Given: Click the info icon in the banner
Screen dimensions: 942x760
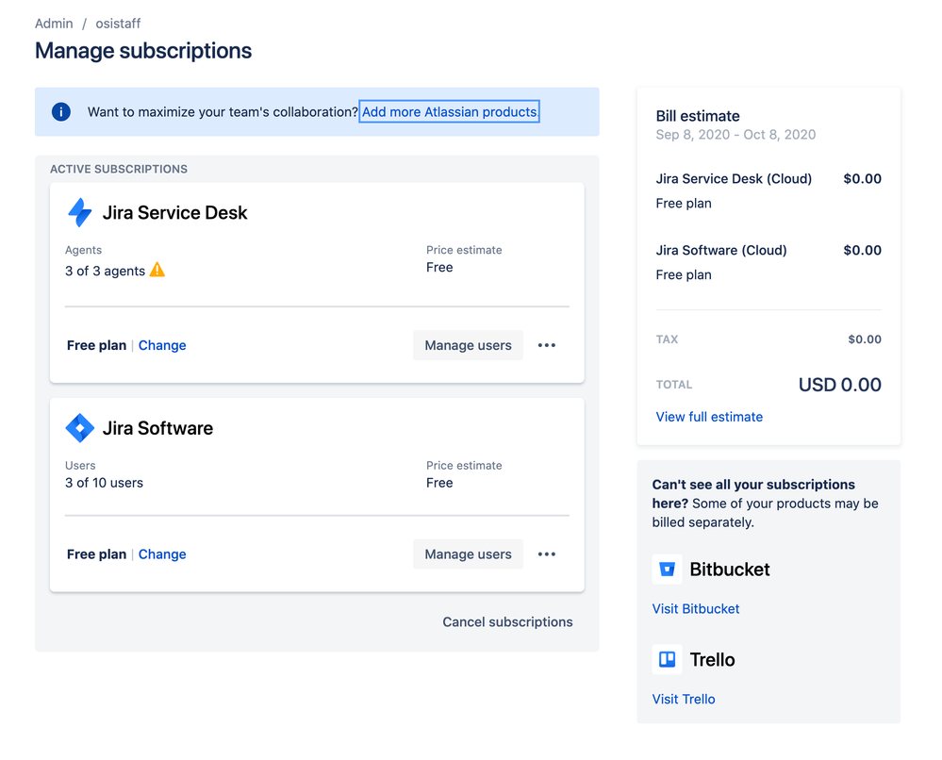Looking at the screenshot, I should pos(60,112).
